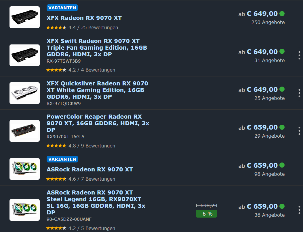303x232 pixels.
Task: Click star rating 4.4 / 25 Bewertungen
Action: point(82,27)
